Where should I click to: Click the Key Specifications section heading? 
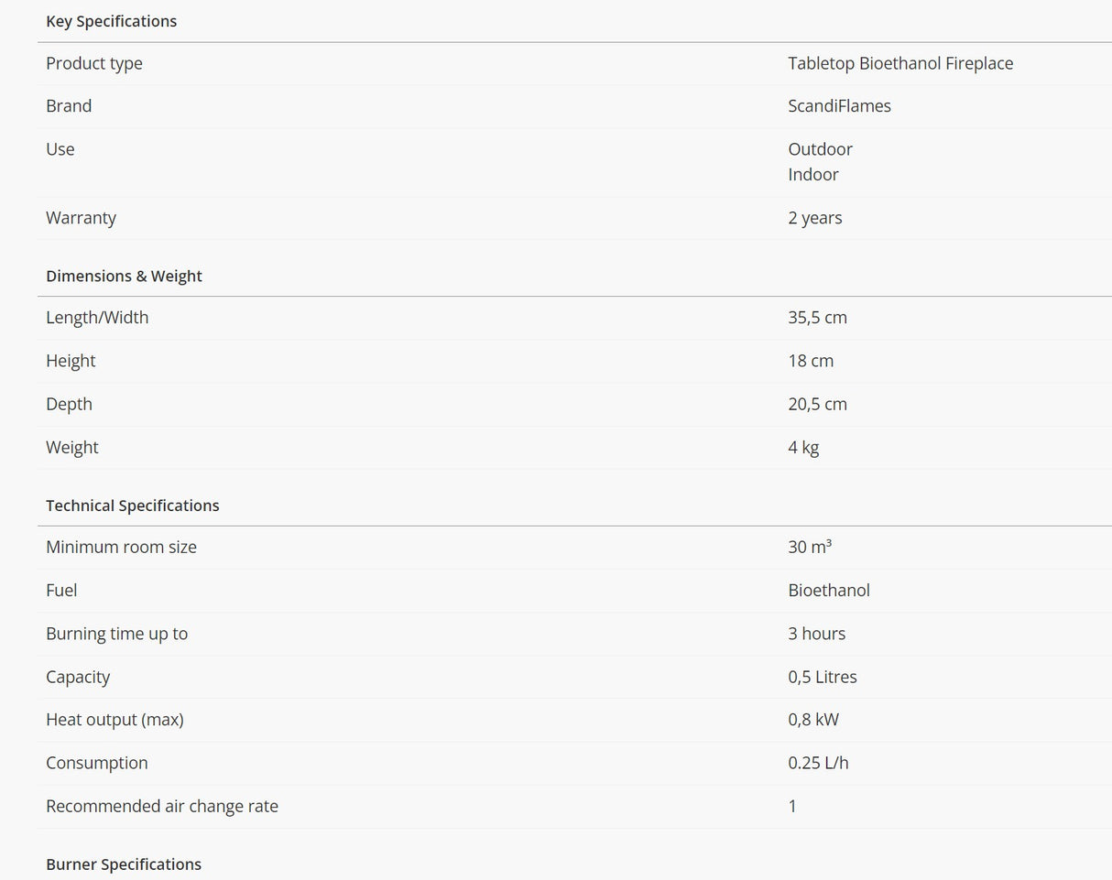(x=111, y=21)
